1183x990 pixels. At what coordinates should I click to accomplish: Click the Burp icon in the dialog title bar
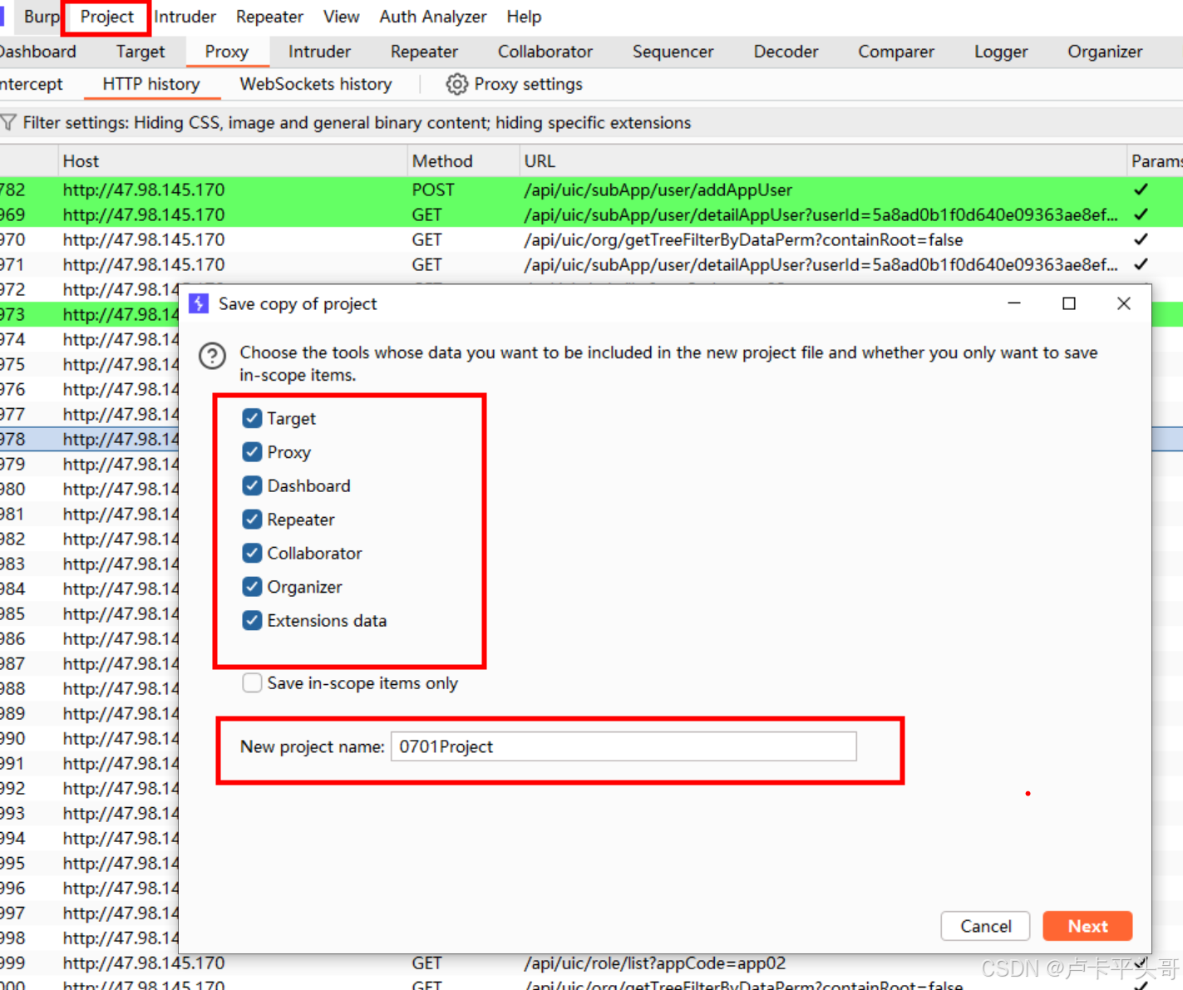click(199, 303)
